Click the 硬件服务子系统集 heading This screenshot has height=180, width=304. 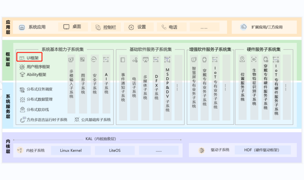(264, 49)
